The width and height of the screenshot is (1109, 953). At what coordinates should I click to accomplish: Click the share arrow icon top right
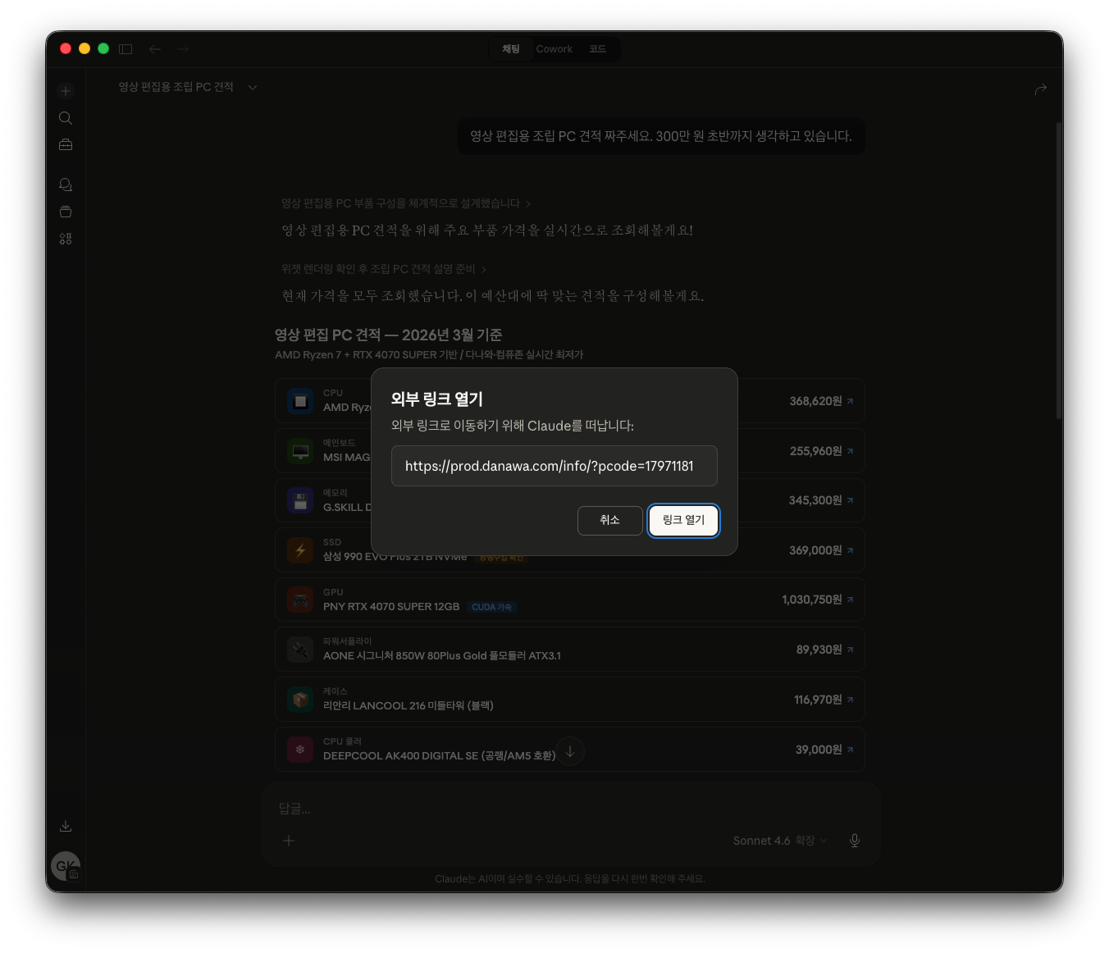point(1041,89)
